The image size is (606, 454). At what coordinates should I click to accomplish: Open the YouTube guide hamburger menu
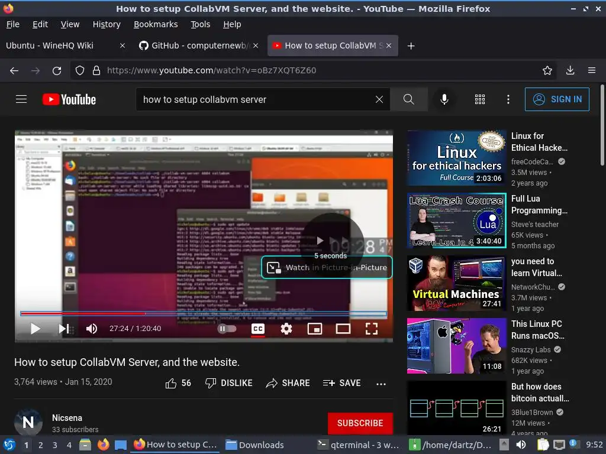pyautogui.click(x=21, y=99)
